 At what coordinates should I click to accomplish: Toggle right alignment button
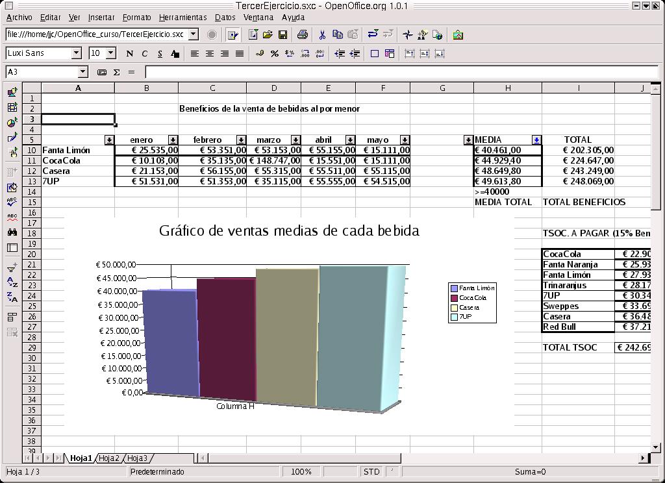[x=225, y=53]
